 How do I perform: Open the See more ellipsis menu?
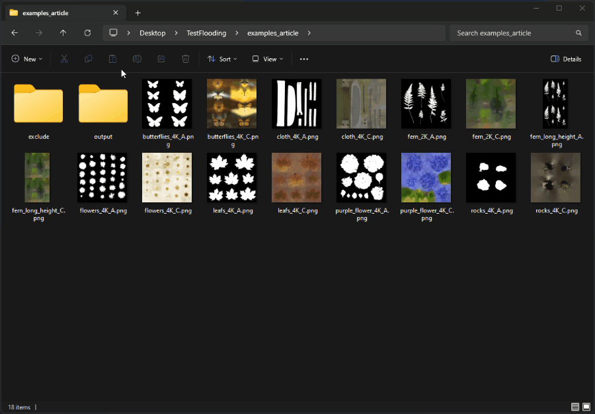click(x=304, y=59)
